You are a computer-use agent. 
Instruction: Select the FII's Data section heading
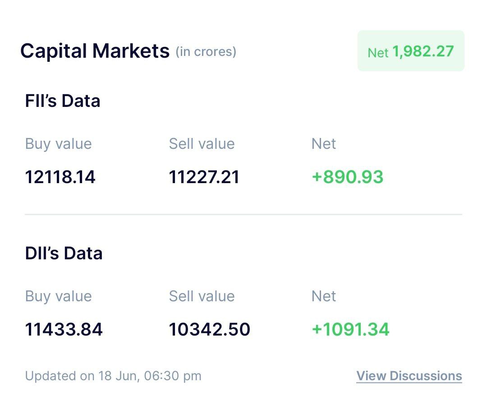pyautogui.click(x=63, y=101)
